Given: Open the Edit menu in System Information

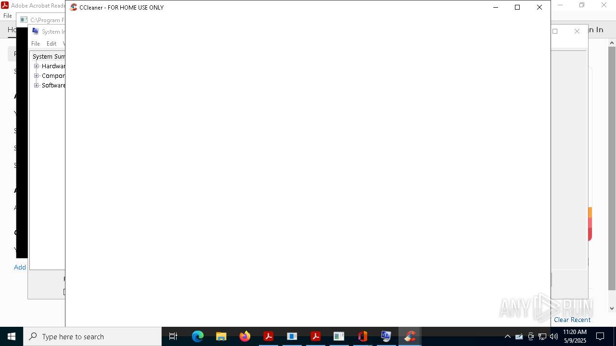Looking at the screenshot, I should [x=51, y=43].
